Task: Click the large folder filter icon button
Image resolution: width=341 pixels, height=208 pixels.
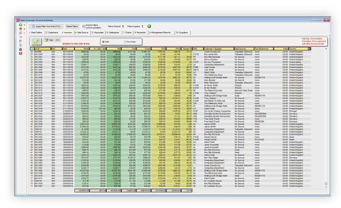Action: [36, 41]
